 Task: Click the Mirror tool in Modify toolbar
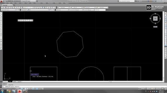[166, 17]
